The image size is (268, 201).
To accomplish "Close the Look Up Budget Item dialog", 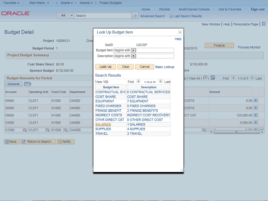I will [x=180, y=32].
